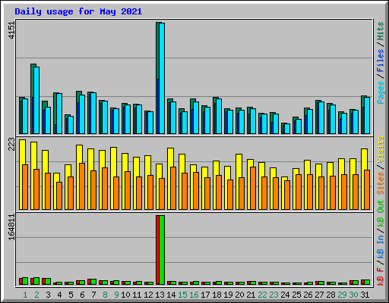The image size is (389, 303).
Task: Click the cyan pages bar for day 31
Action: pos(367,115)
